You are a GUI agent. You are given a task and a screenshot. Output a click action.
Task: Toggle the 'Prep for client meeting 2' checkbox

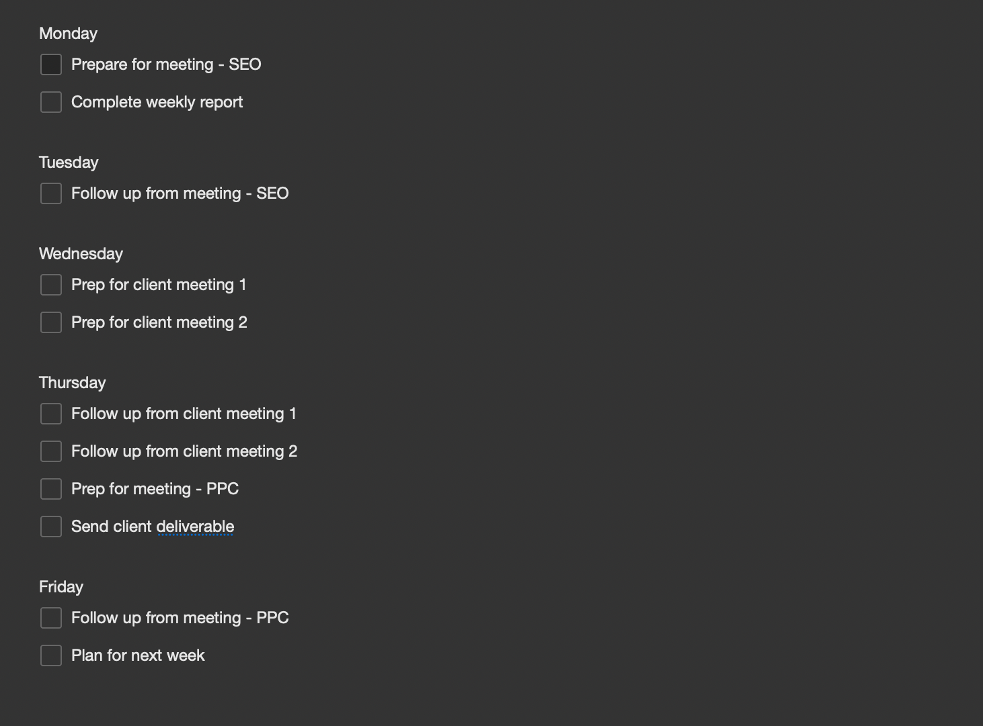pos(51,322)
